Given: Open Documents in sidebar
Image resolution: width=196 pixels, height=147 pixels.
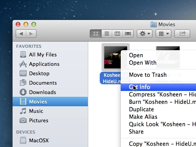Looking at the screenshot, I should pos(50,83).
